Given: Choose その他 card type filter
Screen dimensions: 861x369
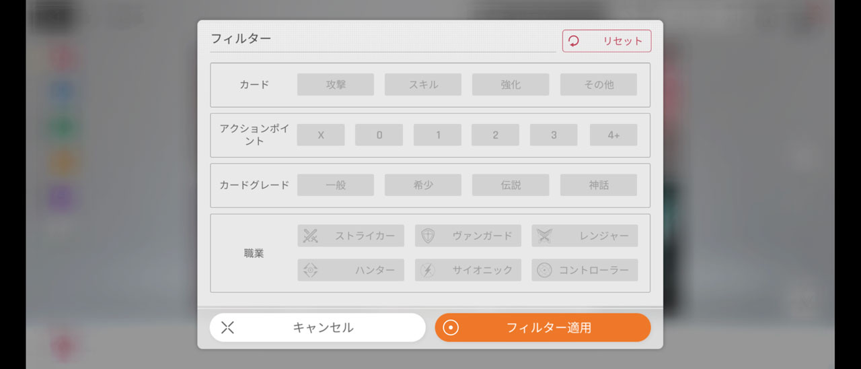Looking at the screenshot, I should click(x=598, y=85).
